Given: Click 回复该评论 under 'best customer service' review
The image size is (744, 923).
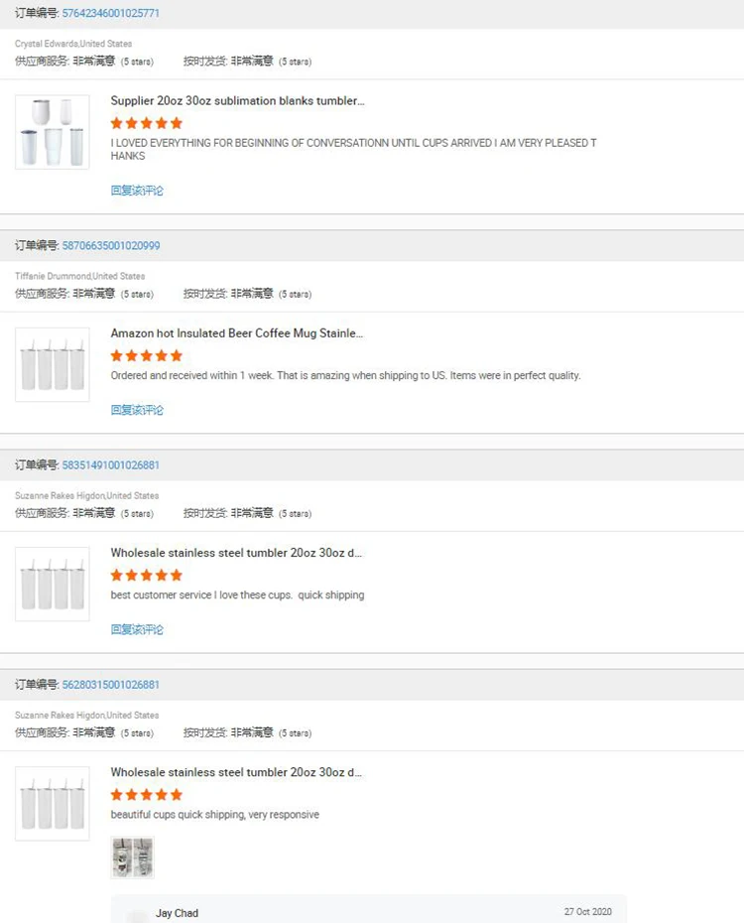Looking at the screenshot, I should (x=137, y=629).
